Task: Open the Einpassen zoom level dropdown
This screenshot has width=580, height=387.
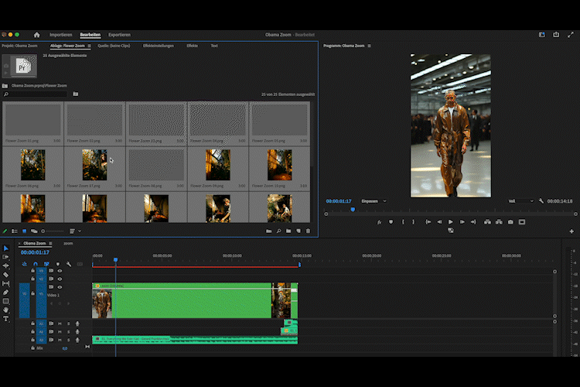Action: pos(374,201)
